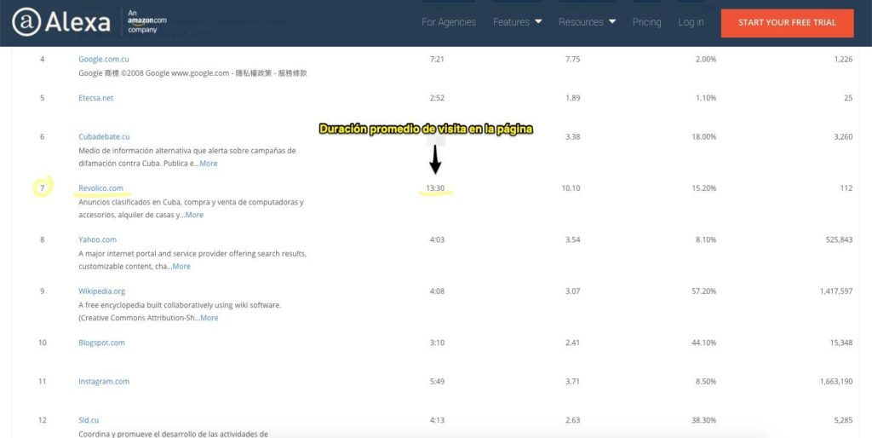Open the For Agencies page

(x=449, y=22)
